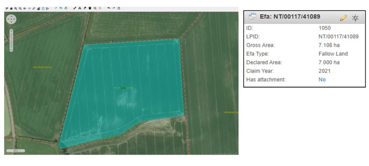Select the cut scissors tool
369x166 pixels.
pyautogui.click(x=80, y=8)
